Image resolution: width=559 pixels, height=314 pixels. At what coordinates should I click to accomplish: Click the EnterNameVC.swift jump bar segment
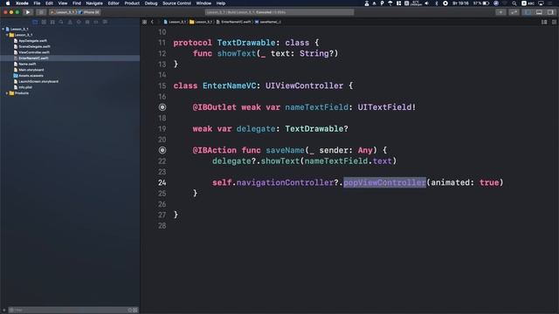[234, 22]
